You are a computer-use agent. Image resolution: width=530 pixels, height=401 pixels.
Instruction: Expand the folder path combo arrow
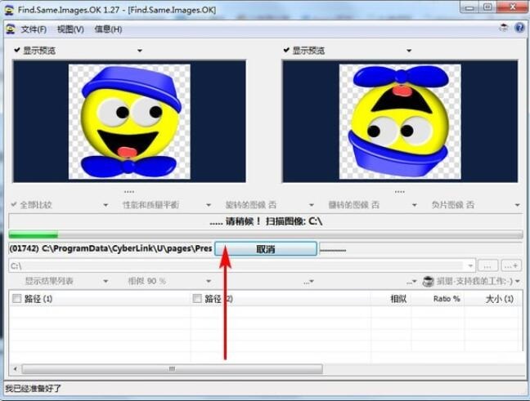tap(470, 266)
